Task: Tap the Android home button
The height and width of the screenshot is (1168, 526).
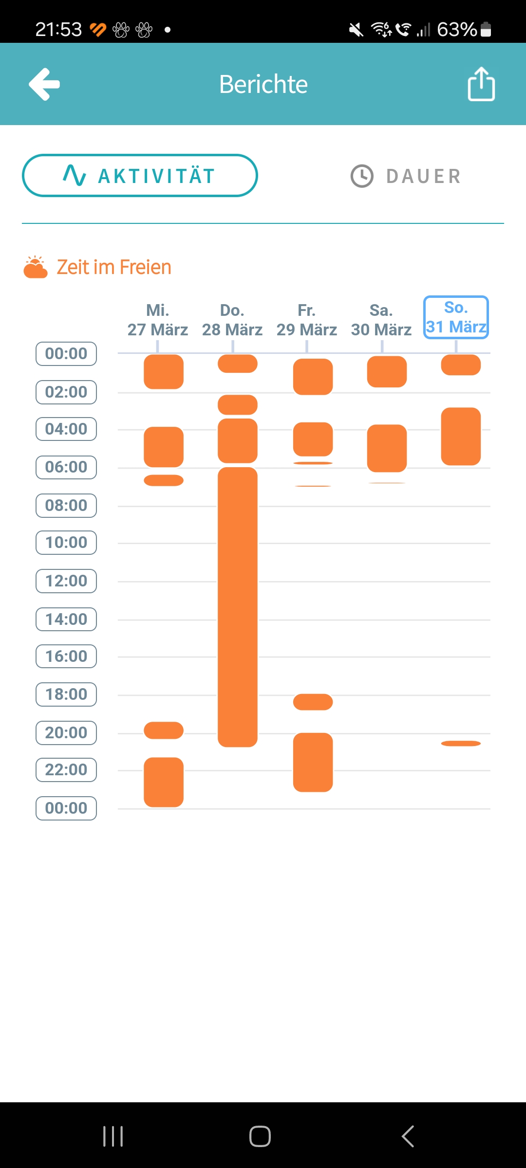Action: click(260, 1136)
